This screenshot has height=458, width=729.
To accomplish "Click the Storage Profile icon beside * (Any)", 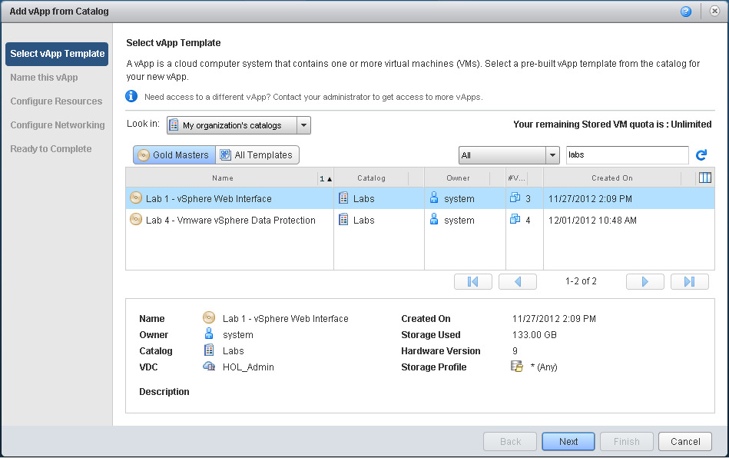I will click(516, 367).
